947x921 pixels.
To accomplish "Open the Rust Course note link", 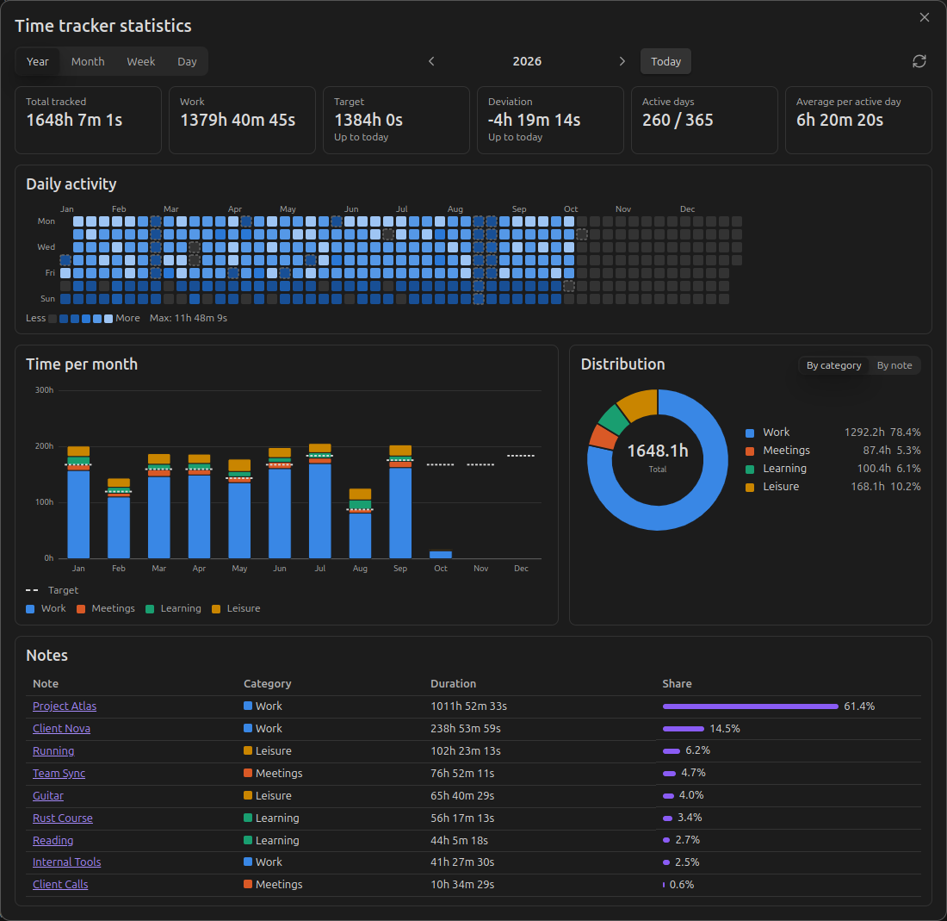I will [x=63, y=818].
